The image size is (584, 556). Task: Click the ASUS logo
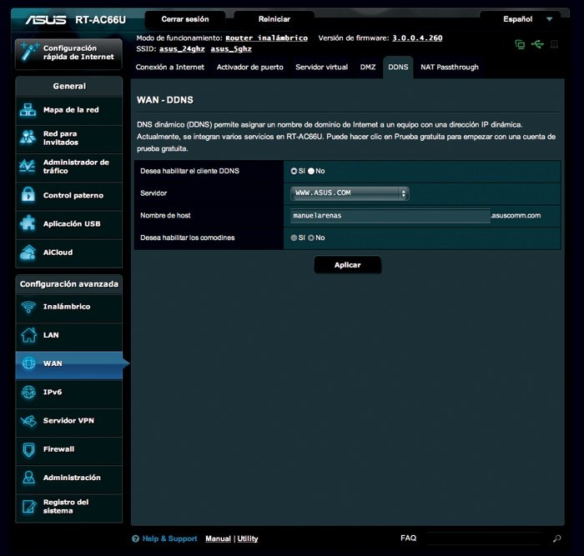coord(46,20)
